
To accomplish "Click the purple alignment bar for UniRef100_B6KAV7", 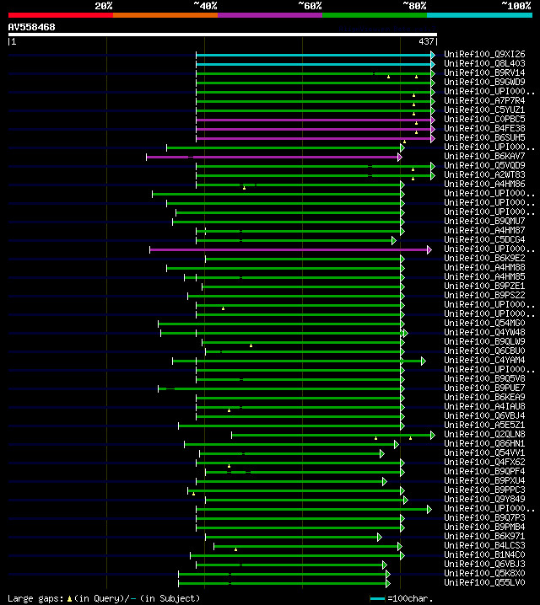I will [x=273, y=157].
